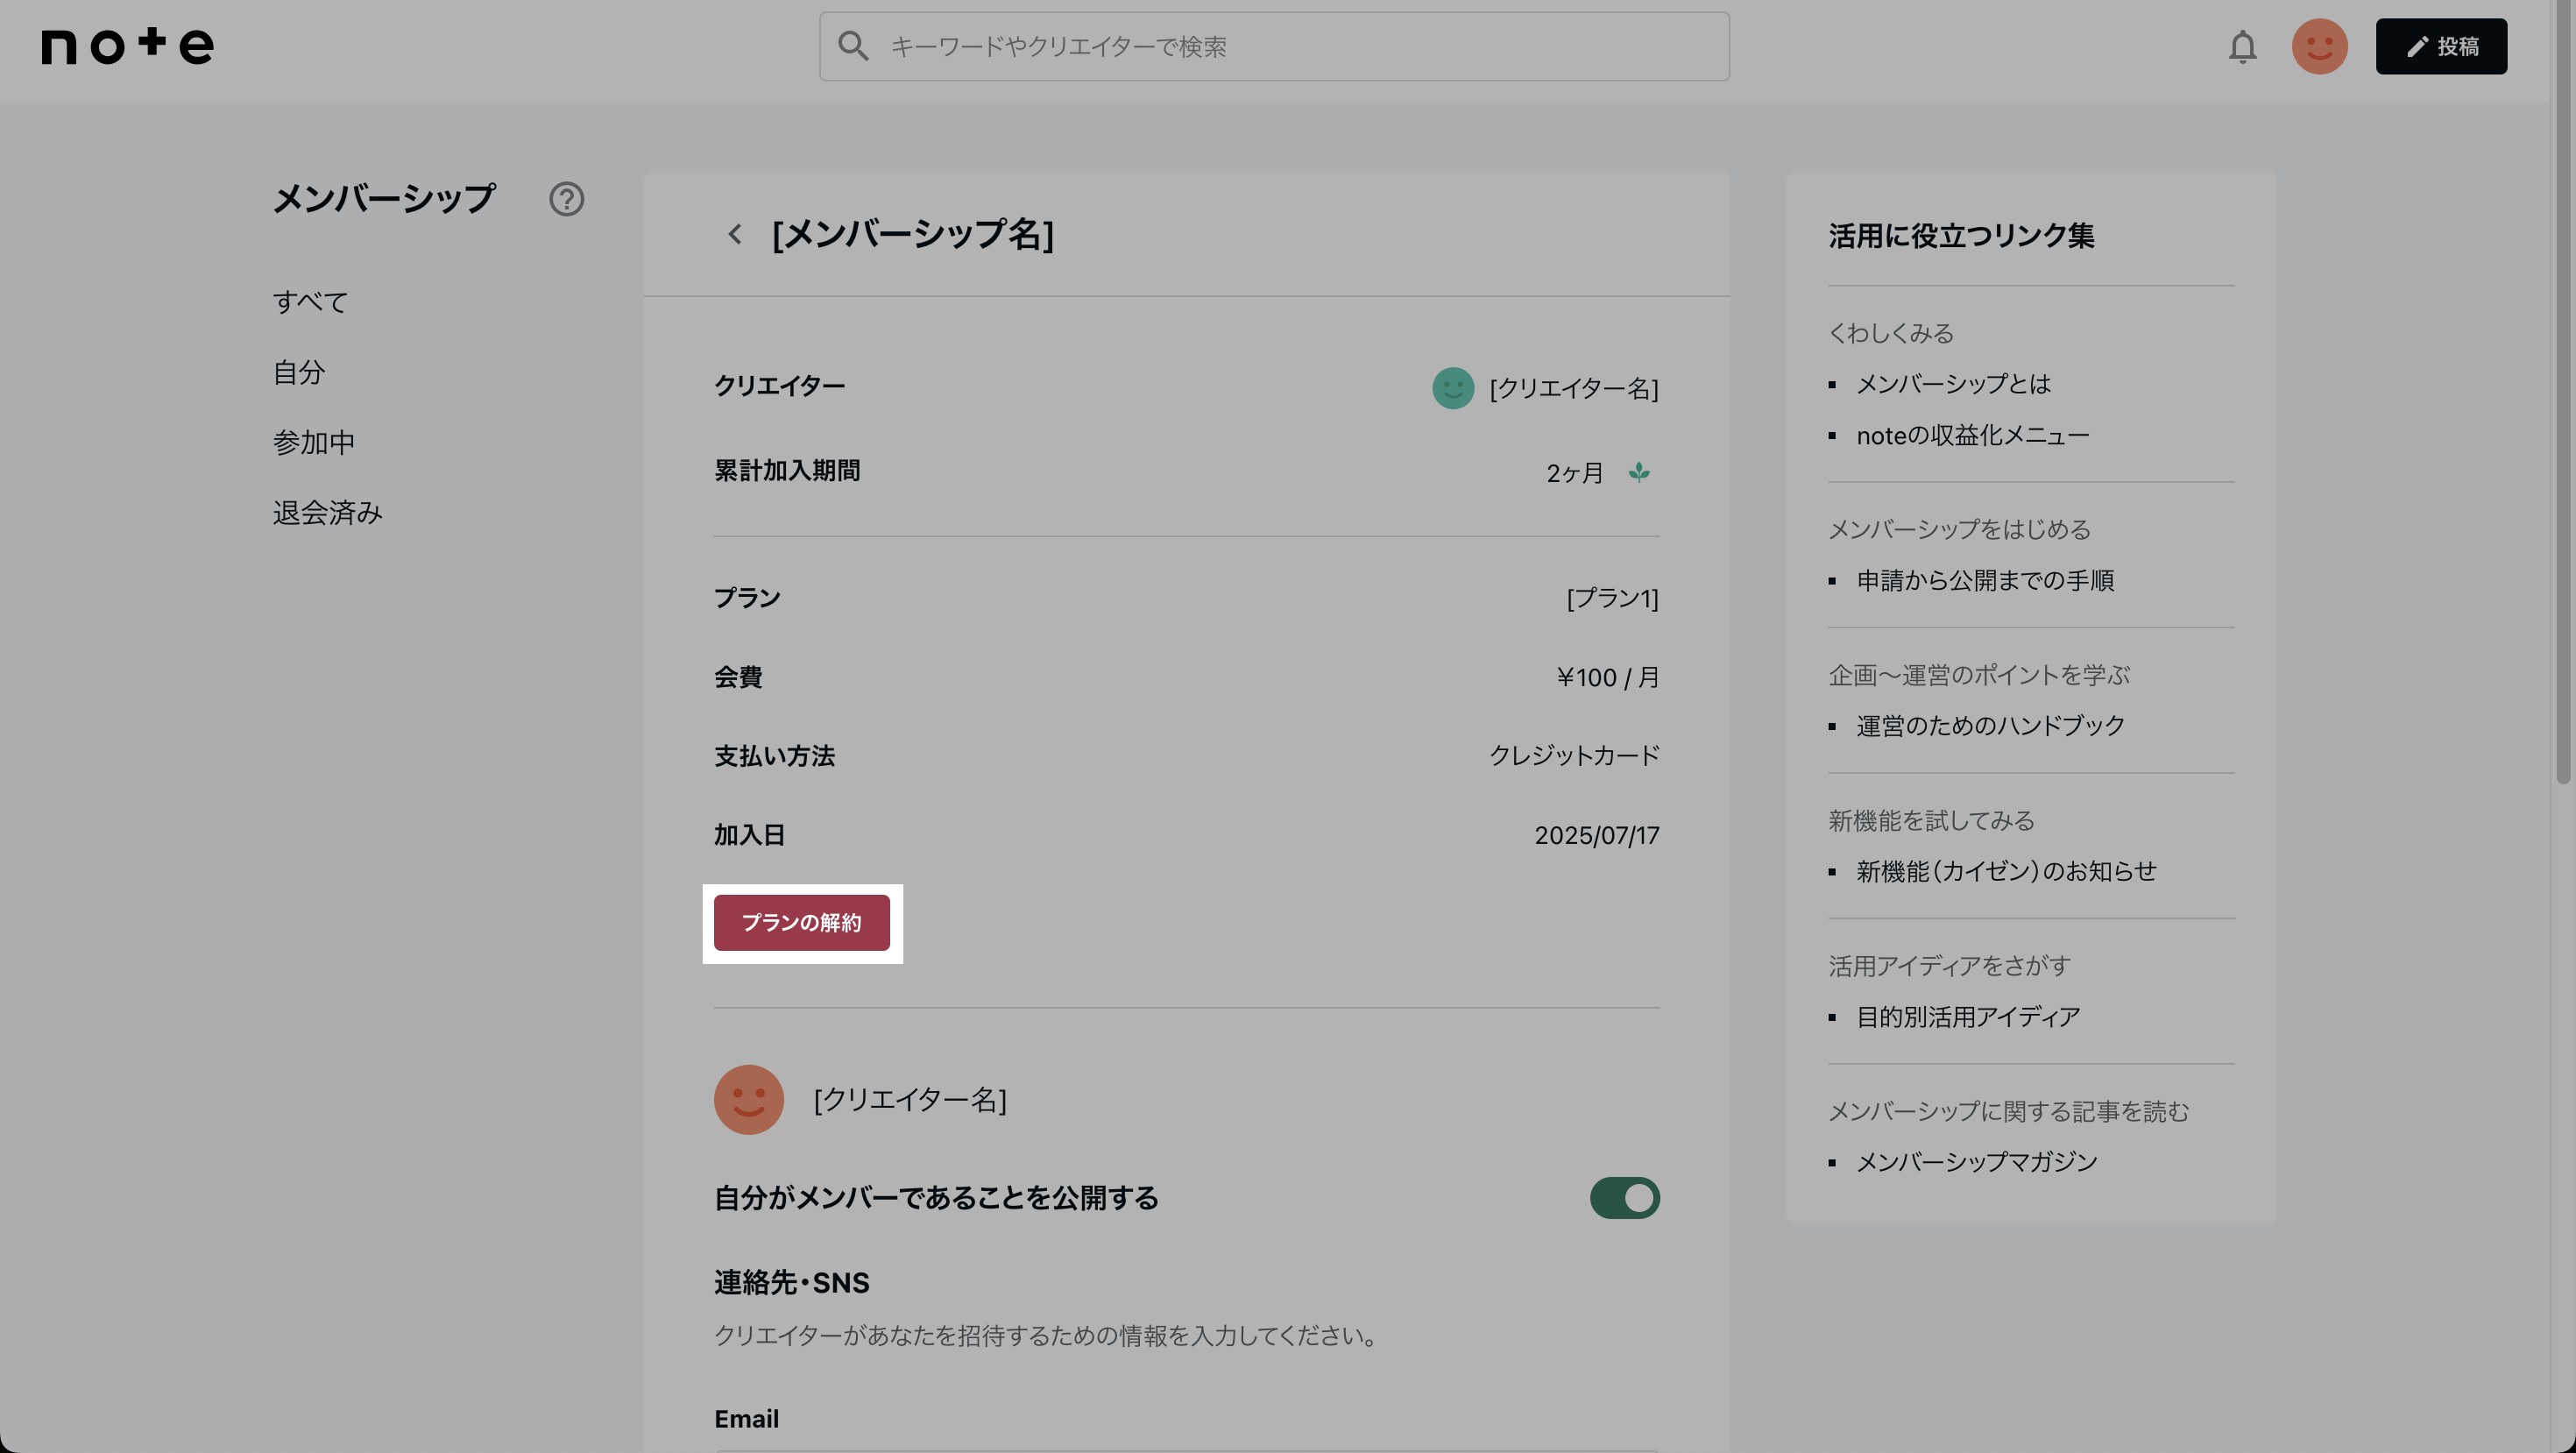Open the user avatar menu

(x=2319, y=47)
